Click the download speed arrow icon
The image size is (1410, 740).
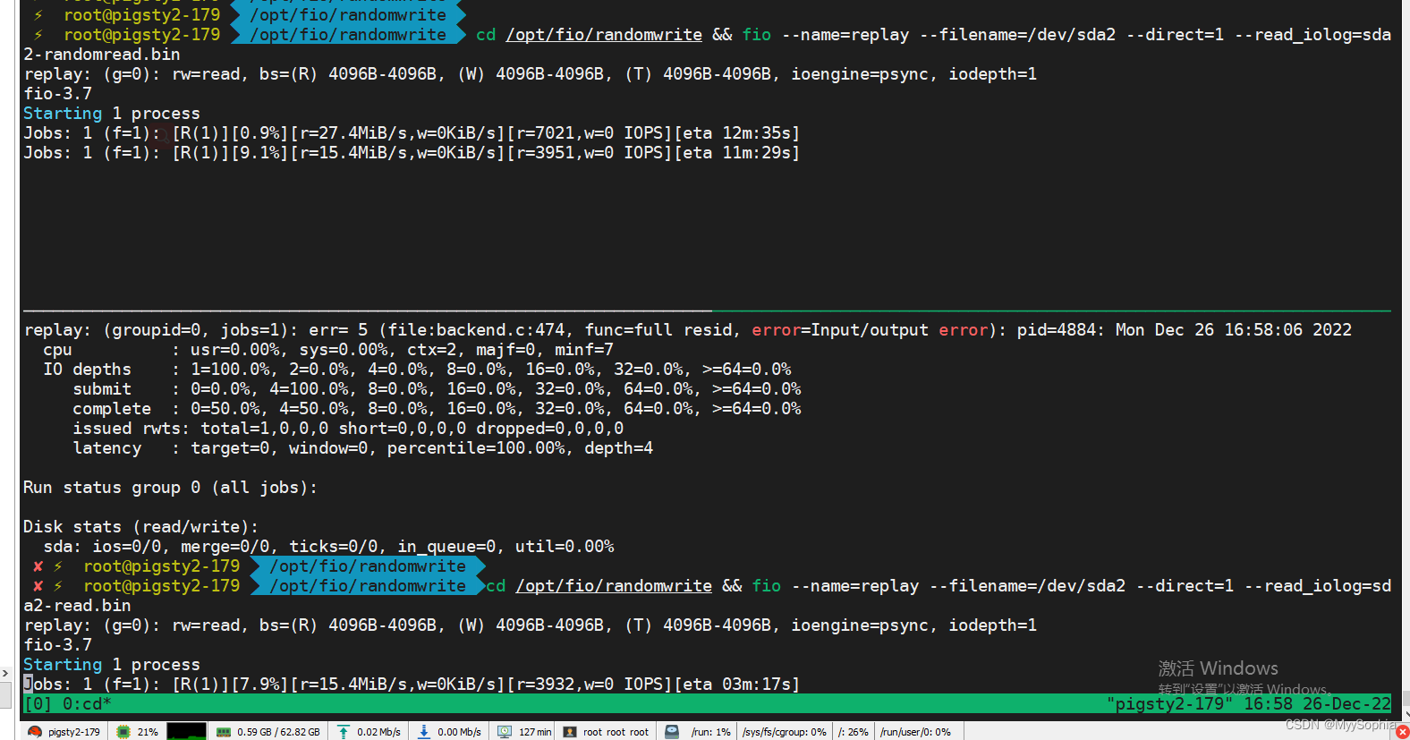point(424,732)
